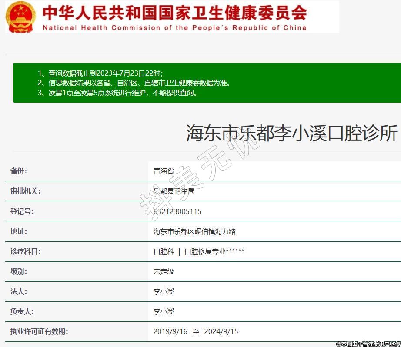Image resolution: width=401 pixels, height=347 pixels.
Task: Click the 口腔修复专业 specialty entry
Action: [x=205, y=252]
